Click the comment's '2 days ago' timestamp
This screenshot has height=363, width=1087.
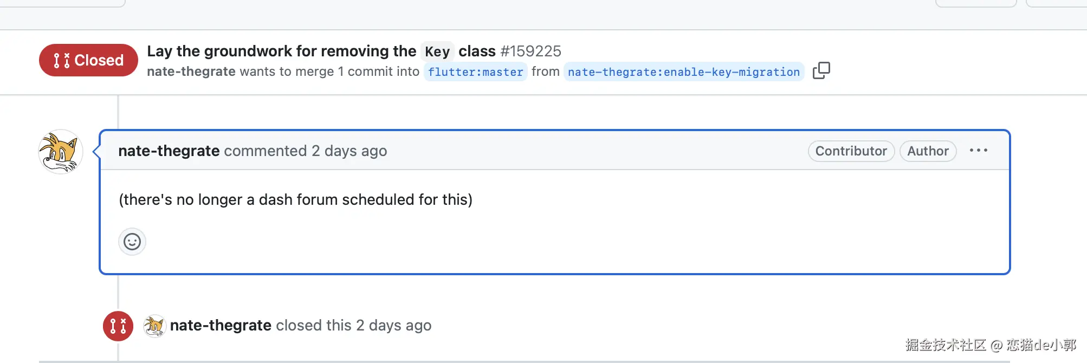[x=349, y=151]
